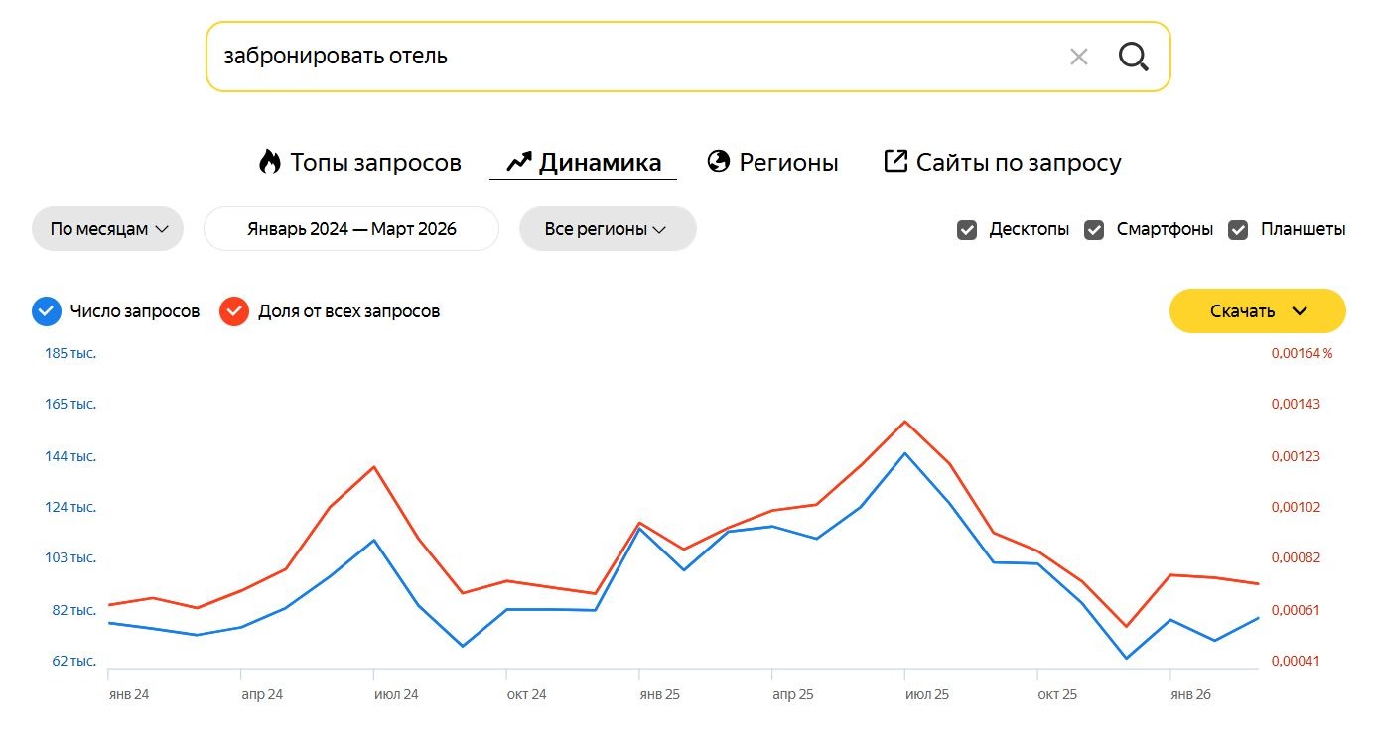Expand the Все регионы dropdown

tap(608, 229)
